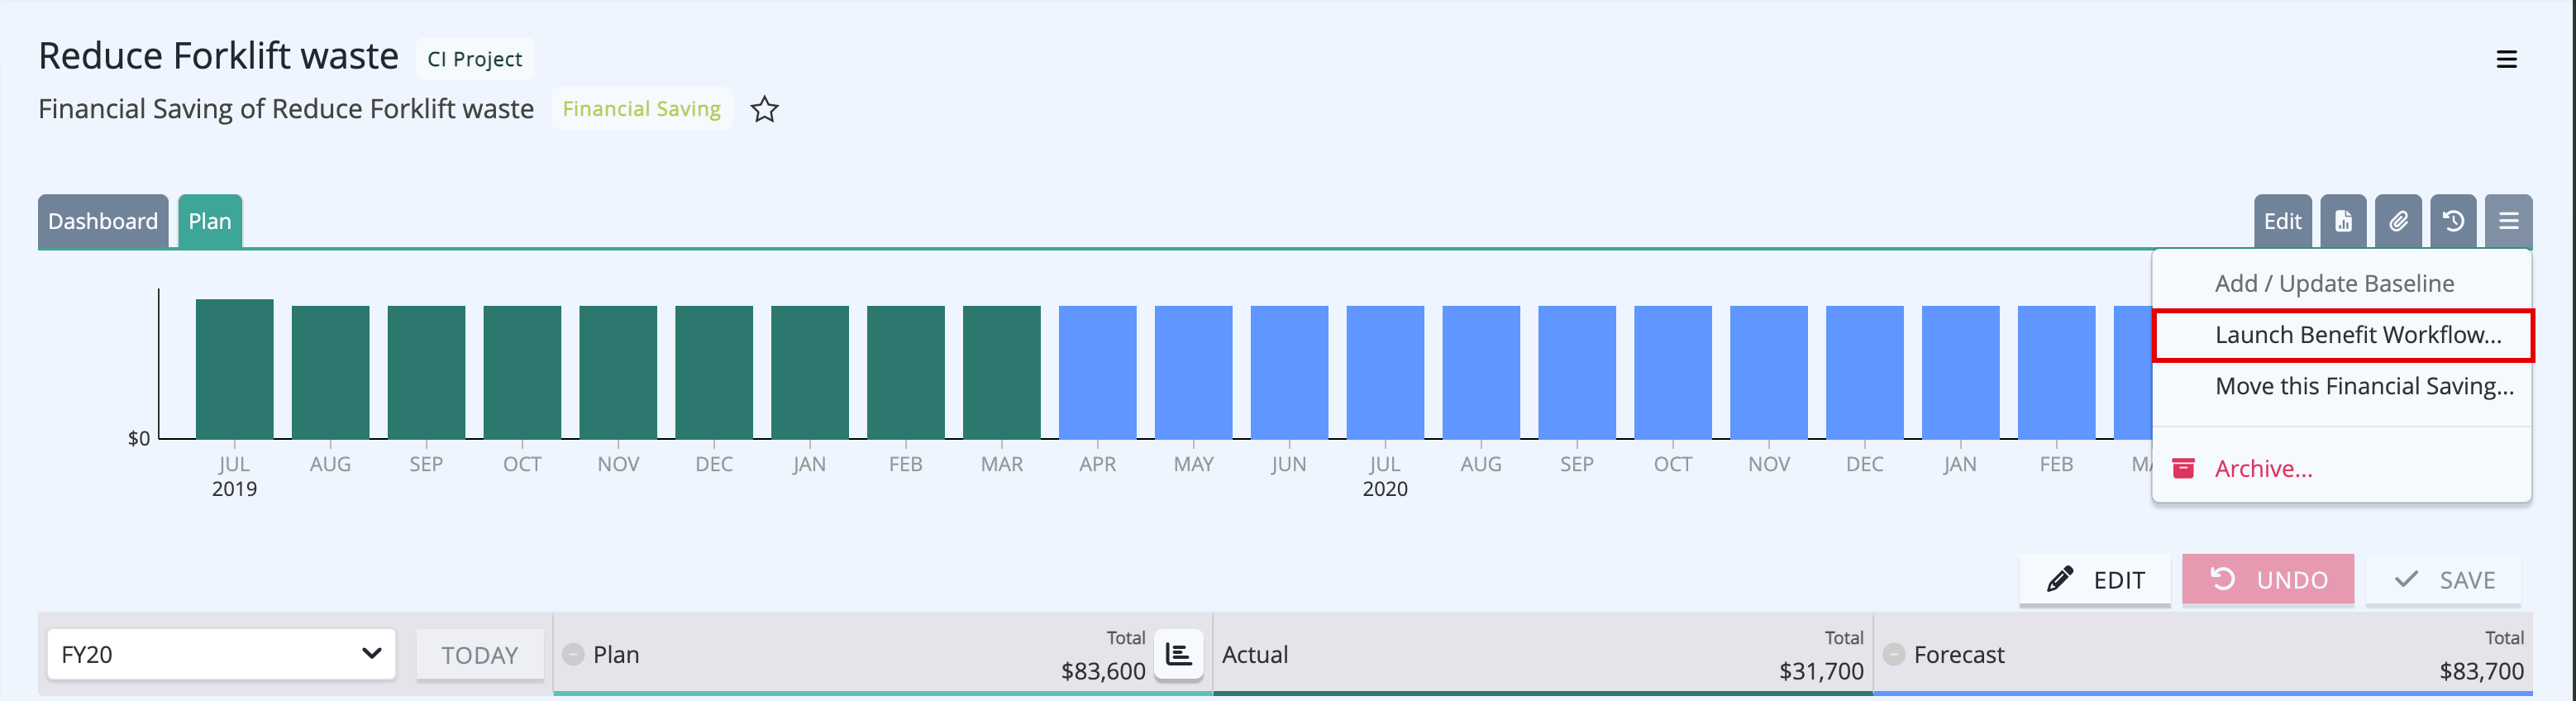
Task: Toggle the Forecast series circle
Action: [x=1893, y=654]
